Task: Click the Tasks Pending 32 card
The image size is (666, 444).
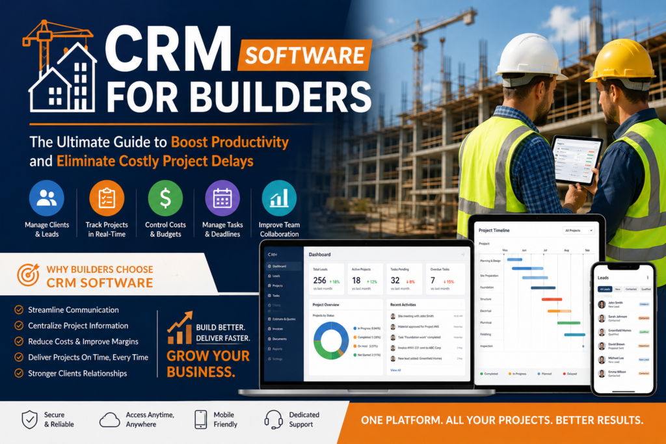Action: pos(403,279)
